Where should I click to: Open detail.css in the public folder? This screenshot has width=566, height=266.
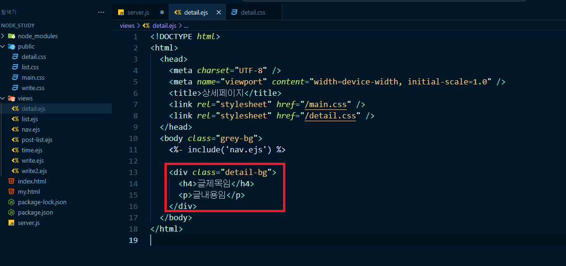34,57
